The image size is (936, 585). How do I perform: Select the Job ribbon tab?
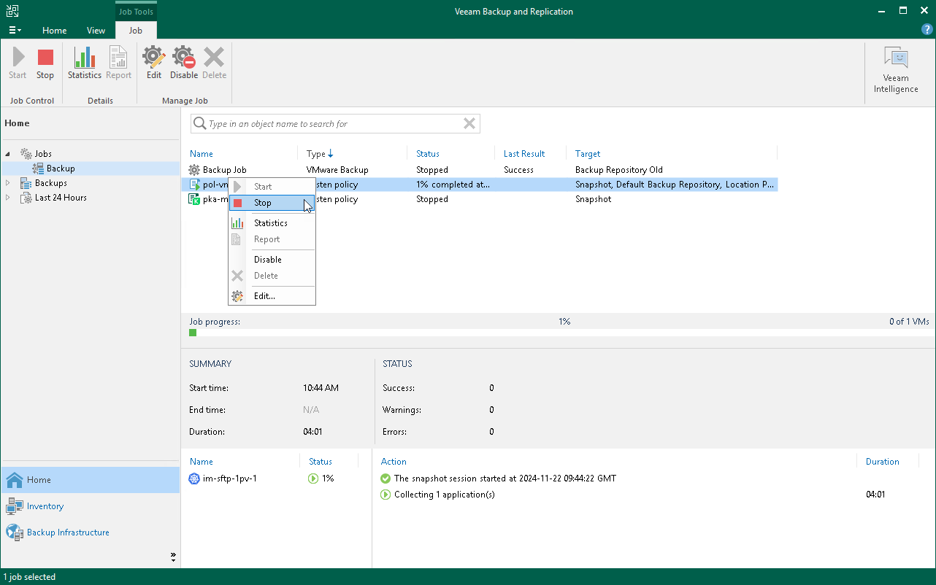coord(136,31)
